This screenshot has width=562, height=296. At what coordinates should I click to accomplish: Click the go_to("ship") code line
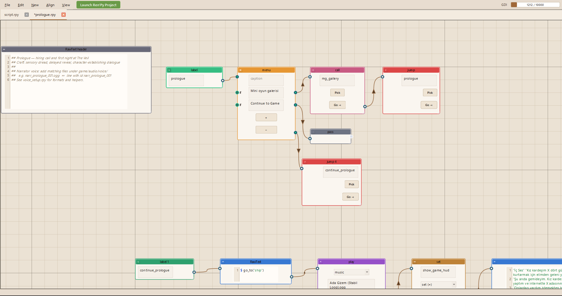pos(252,270)
